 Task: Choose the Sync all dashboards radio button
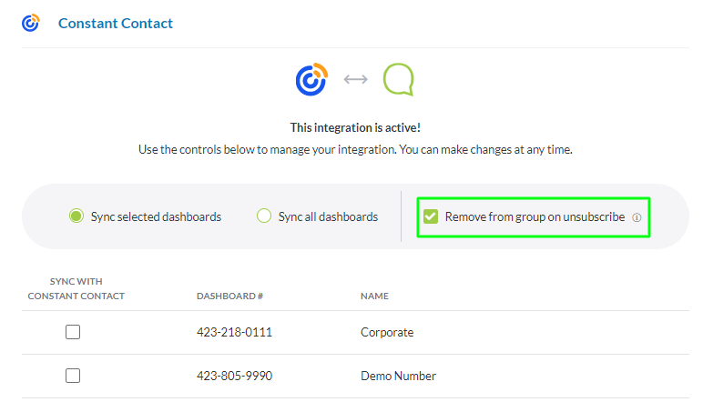click(x=264, y=216)
